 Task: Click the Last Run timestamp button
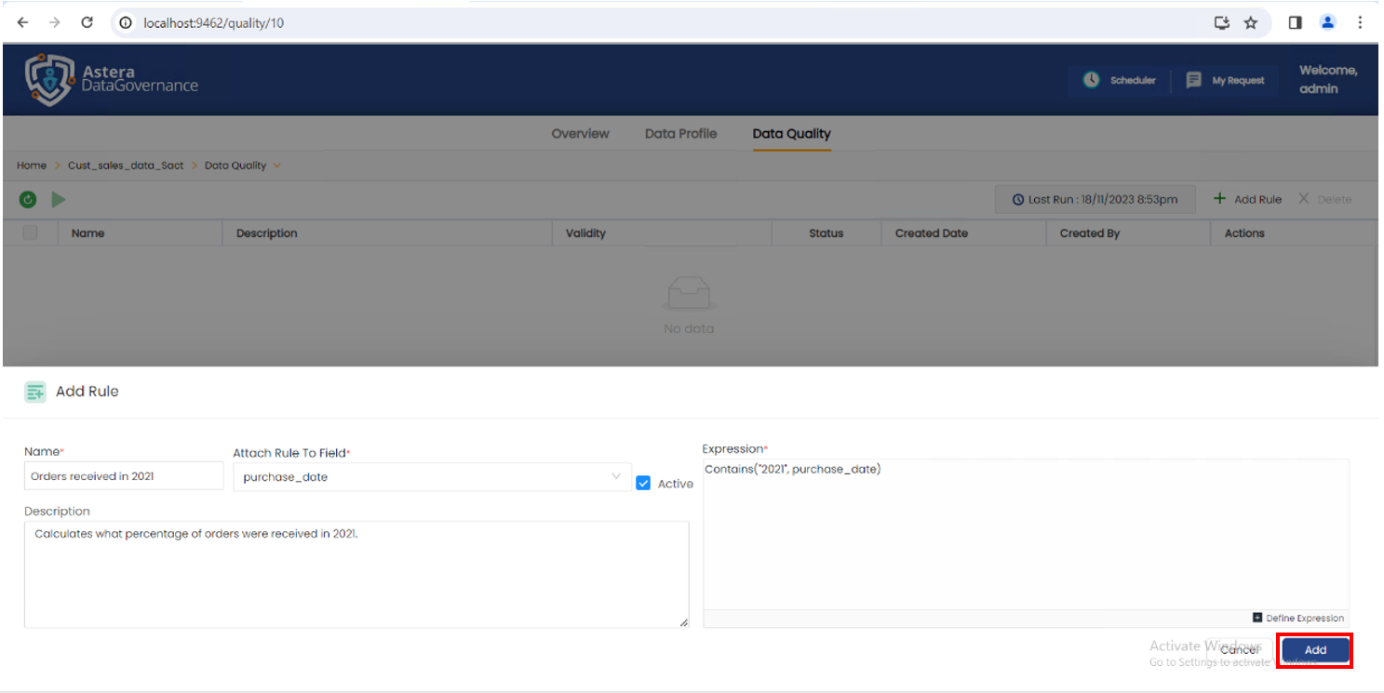[x=1095, y=200]
